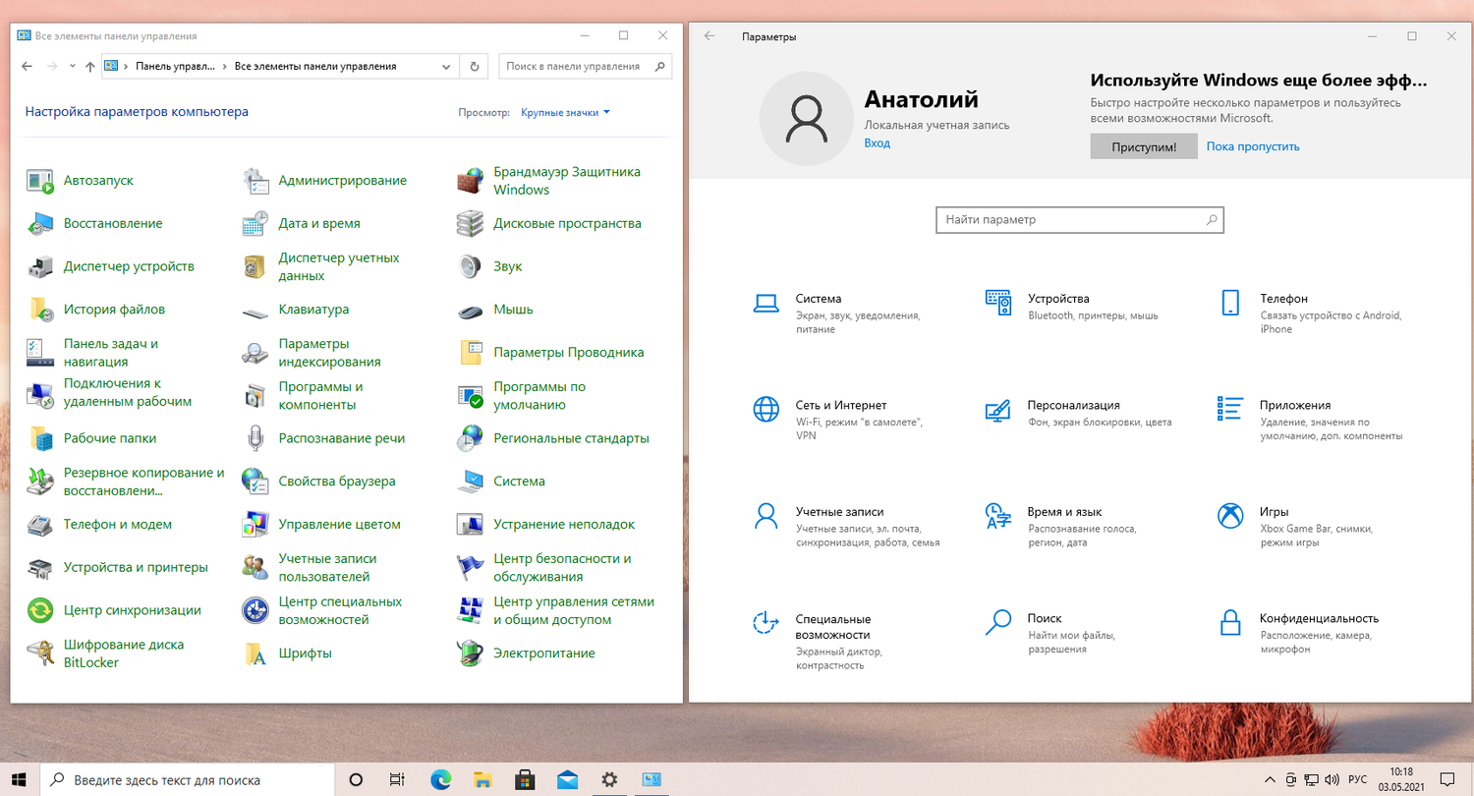This screenshot has height=796, width=1474.
Task: Expand the Панель управления breadcrumb arrow
Action: (224, 67)
